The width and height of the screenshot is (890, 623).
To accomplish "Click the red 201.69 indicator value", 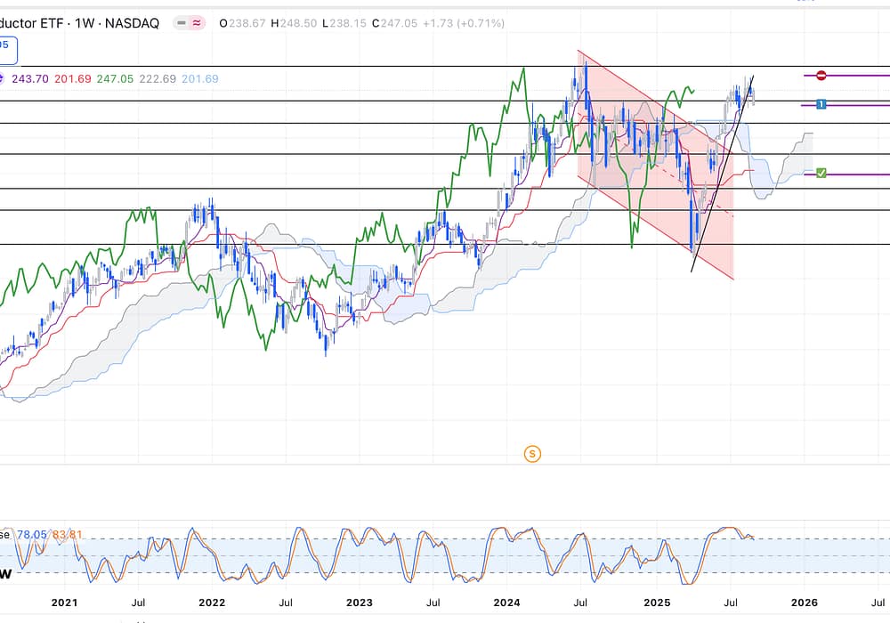I will (x=73, y=79).
